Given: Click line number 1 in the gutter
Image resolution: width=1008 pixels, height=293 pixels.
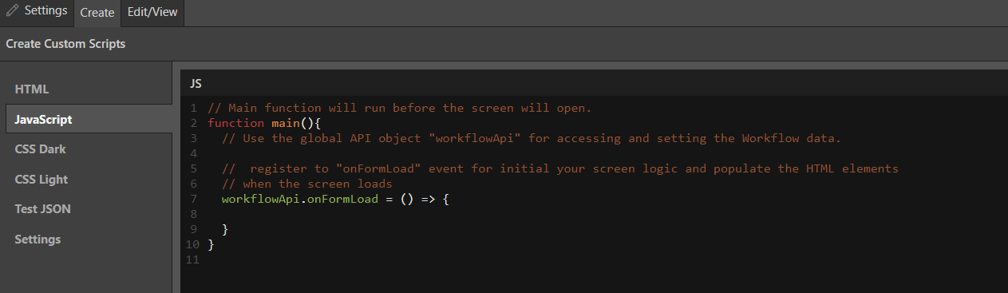Looking at the screenshot, I should tap(194, 108).
